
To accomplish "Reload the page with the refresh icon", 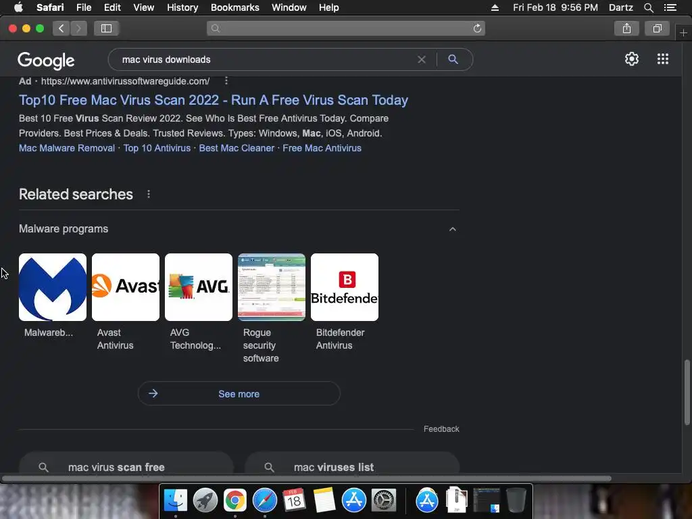I will point(477,28).
